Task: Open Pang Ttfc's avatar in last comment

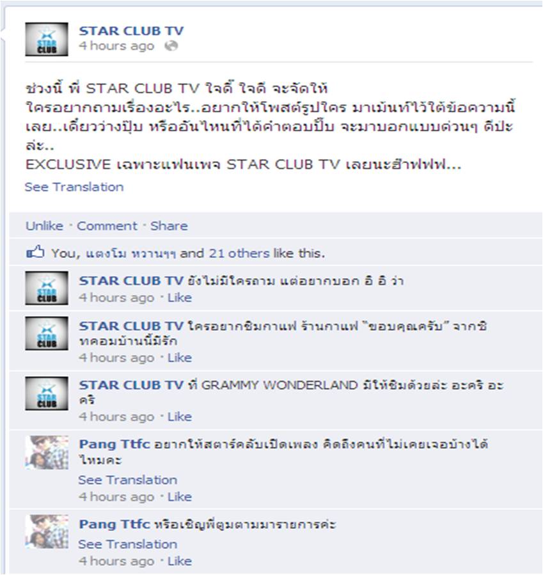Action: tap(47, 532)
